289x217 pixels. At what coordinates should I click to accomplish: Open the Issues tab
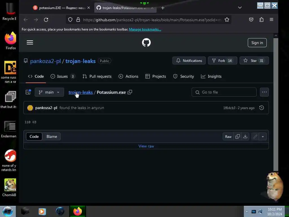pos(63,76)
